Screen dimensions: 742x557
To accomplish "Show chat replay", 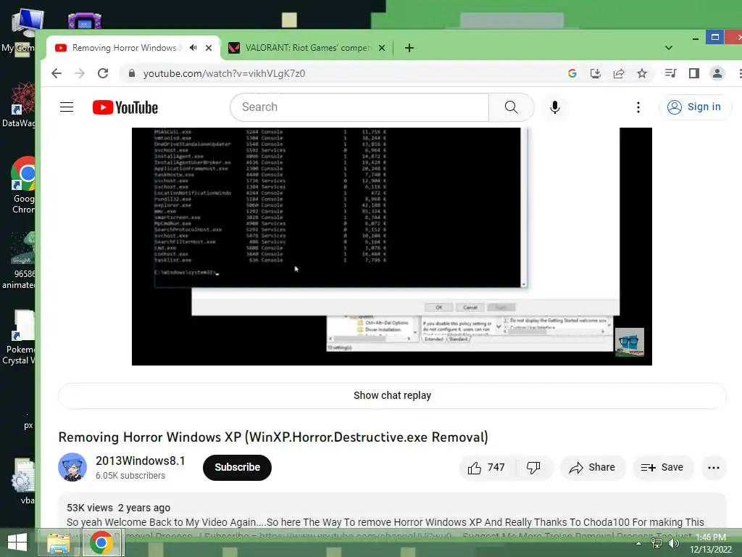I will (392, 395).
